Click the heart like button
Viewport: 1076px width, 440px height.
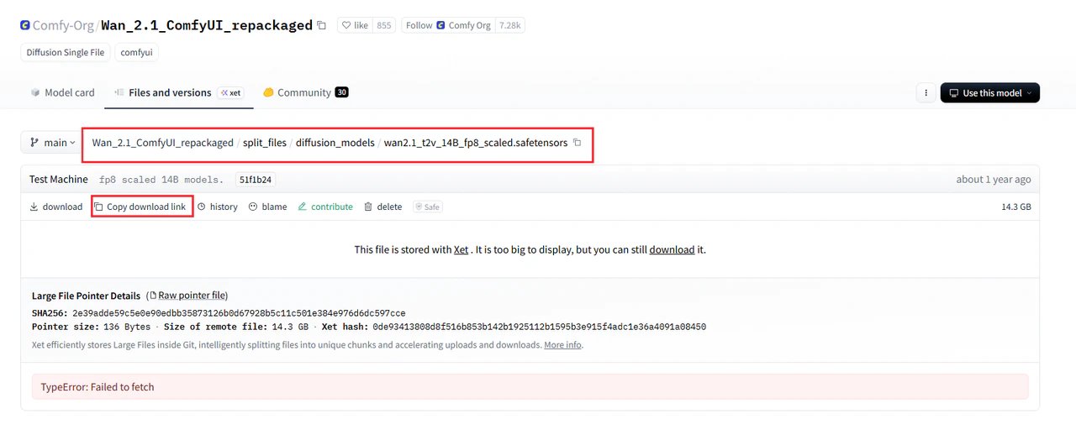point(355,25)
